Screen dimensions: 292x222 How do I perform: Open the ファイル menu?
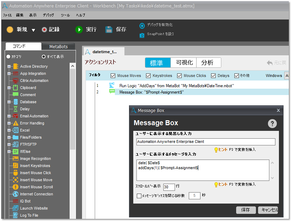tap(7, 15)
